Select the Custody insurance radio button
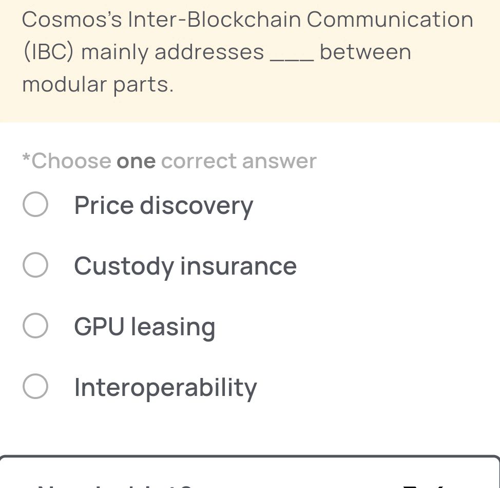This screenshot has height=488, width=500. (35, 265)
